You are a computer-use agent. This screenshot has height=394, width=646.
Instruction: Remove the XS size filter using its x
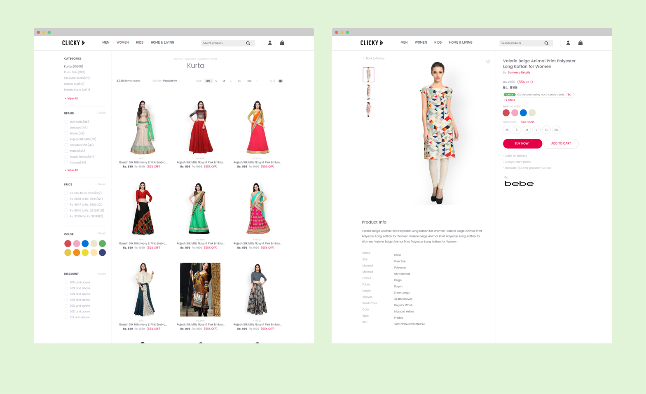[211, 81]
